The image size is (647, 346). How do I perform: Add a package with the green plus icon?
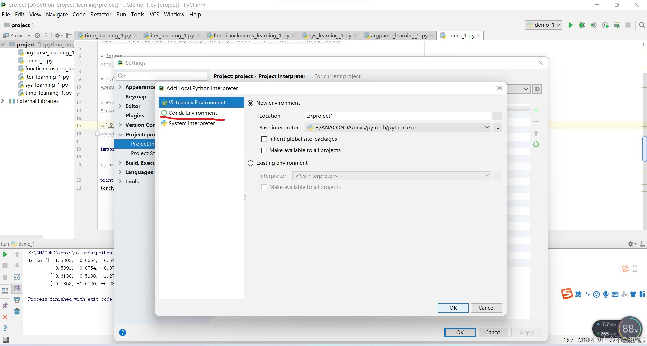pos(536,110)
